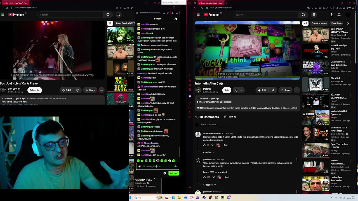
Task: Expand the 17 replies thread
Action: point(209,185)
